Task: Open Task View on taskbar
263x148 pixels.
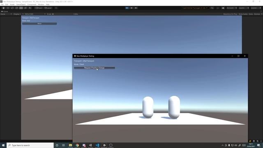Action: point(64,145)
